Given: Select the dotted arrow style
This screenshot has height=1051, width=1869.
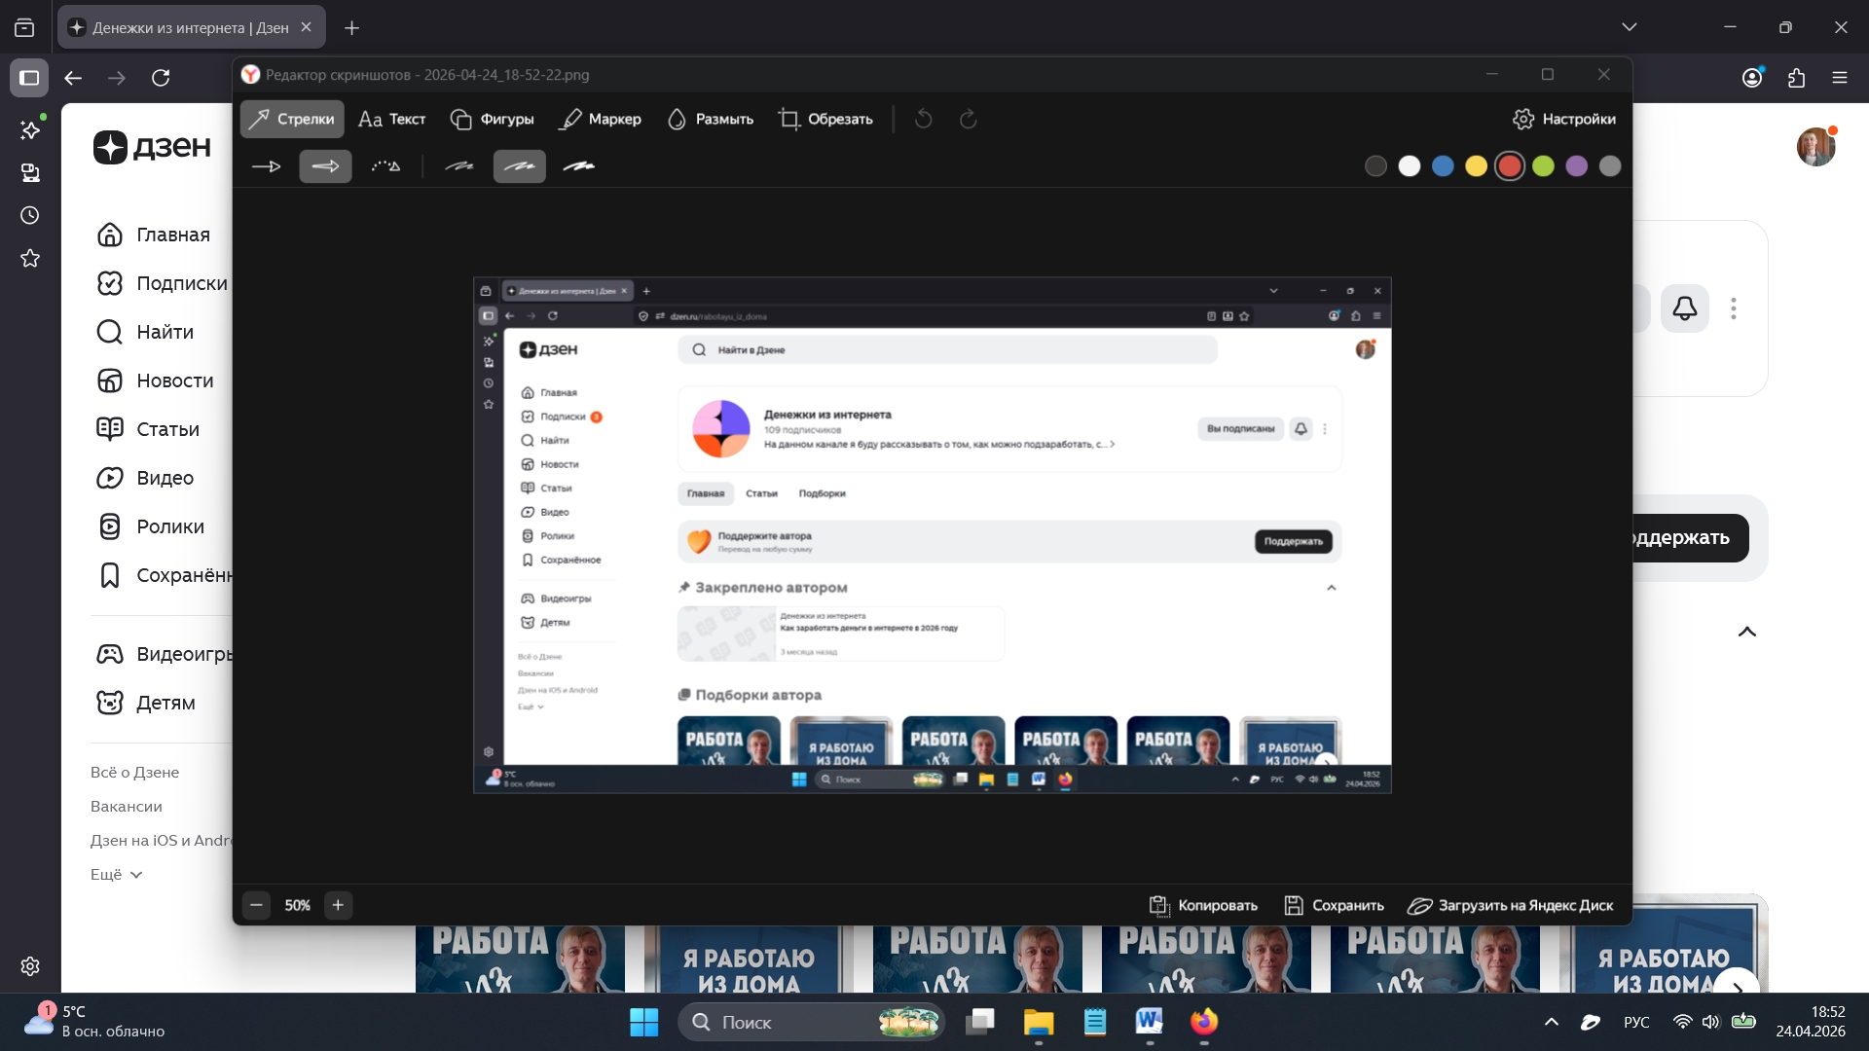Looking at the screenshot, I should [x=385, y=166].
